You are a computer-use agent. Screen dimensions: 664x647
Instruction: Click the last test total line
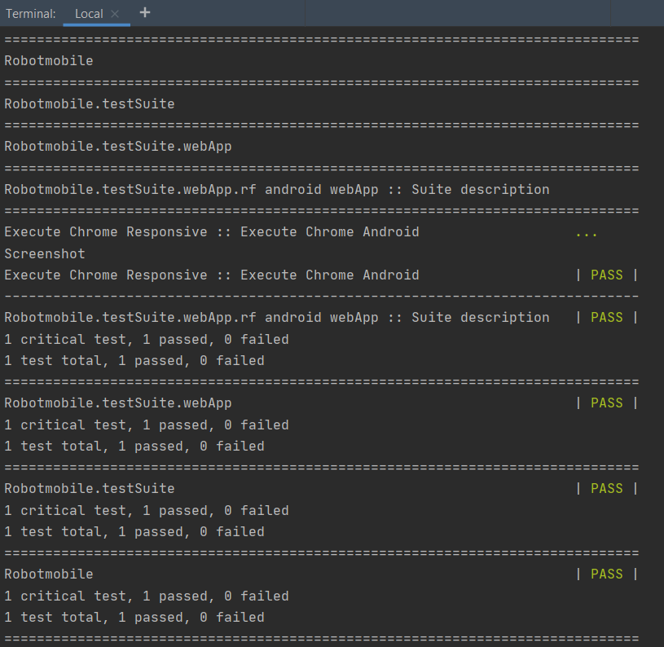point(134,618)
